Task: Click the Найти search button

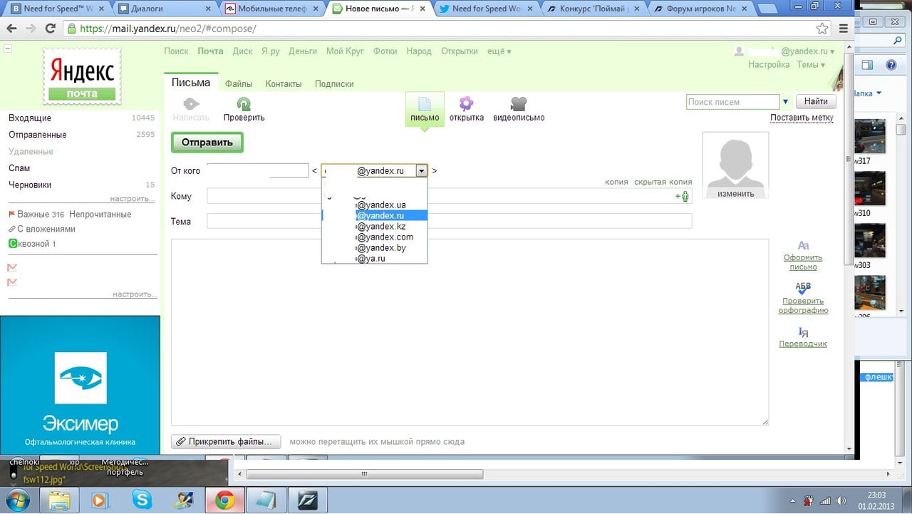Action: pos(816,102)
